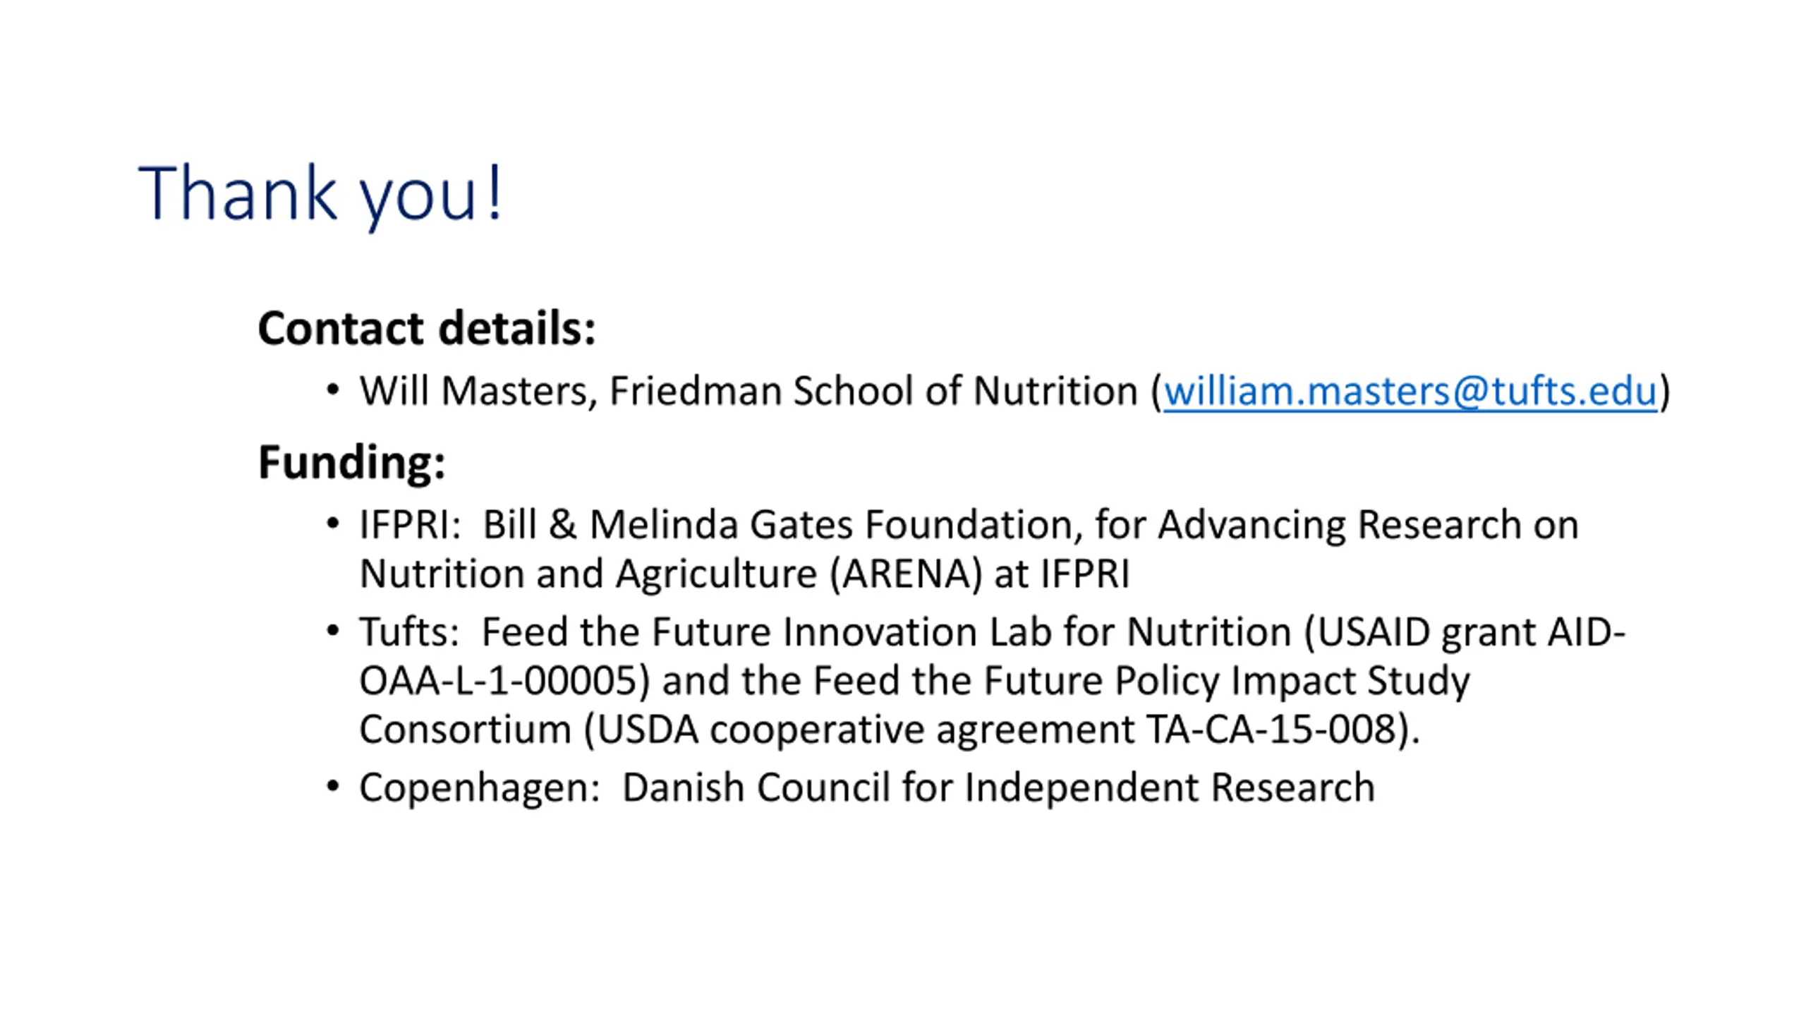The width and height of the screenshot is (1806, 1016).
Task: Click the "Funding:" heading
Action: [351, 462]
